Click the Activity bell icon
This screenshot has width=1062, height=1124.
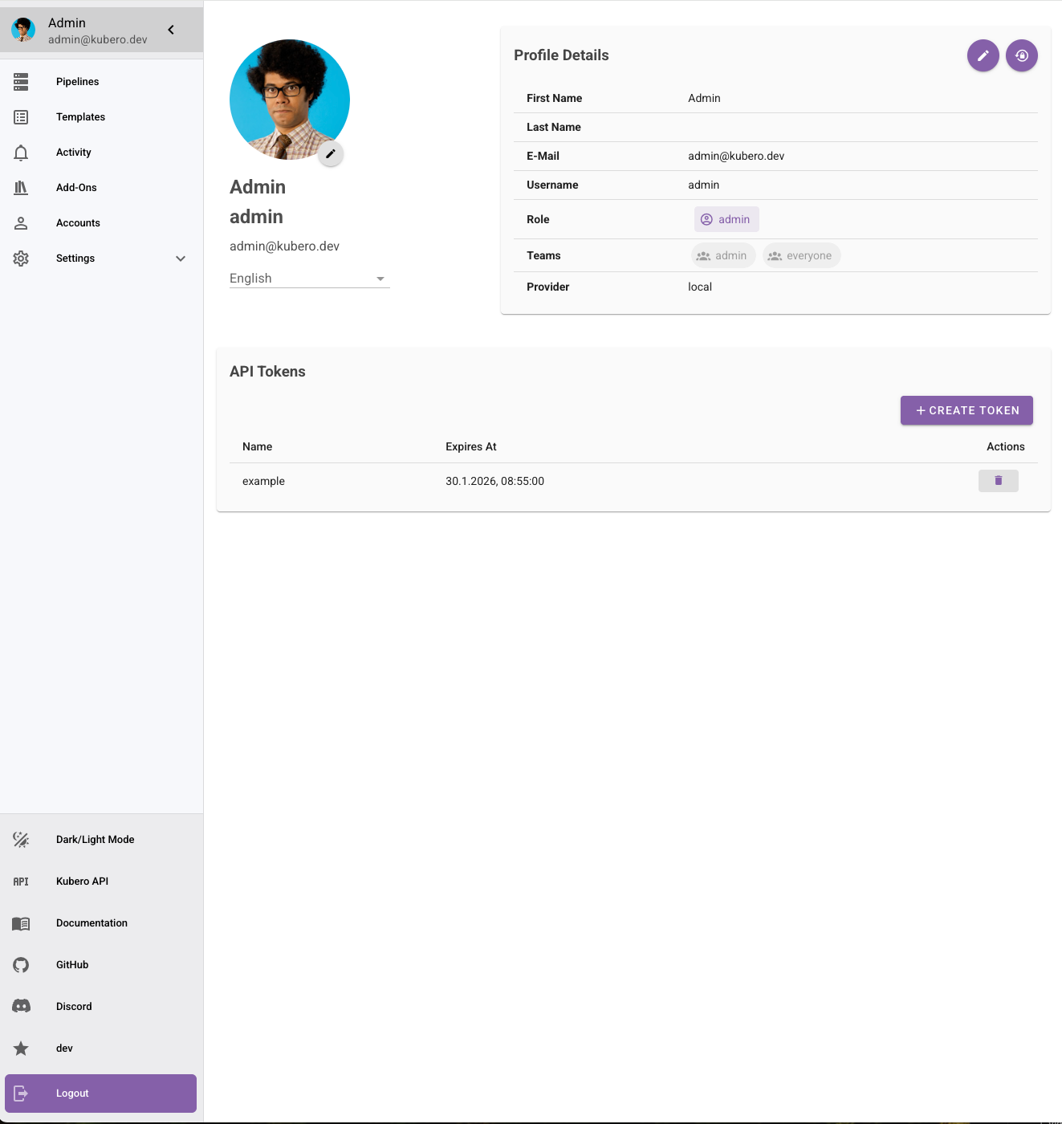(21, 153)
